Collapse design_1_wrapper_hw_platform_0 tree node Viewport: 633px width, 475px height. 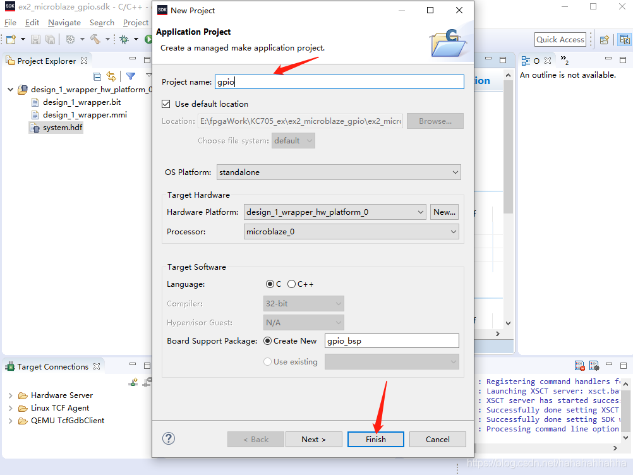(11, 90)
